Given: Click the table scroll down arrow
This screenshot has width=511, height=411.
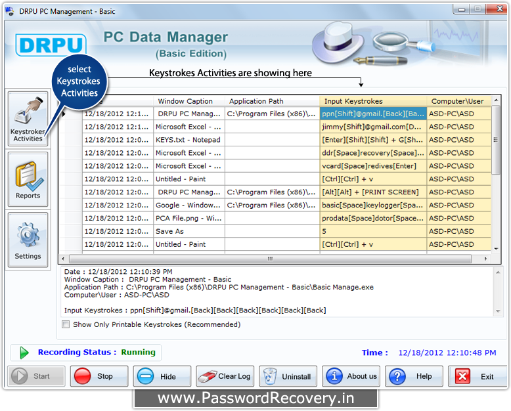Looking at the screenshot, I should (496, 249).
